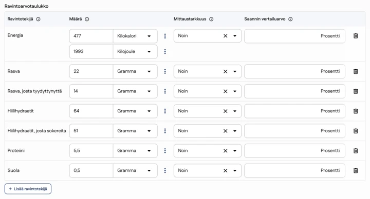The height and width of the screenshot is (199, 370).
Task: Open Gramma unit dropdown for Proteiini
Action: click(135, 151)
